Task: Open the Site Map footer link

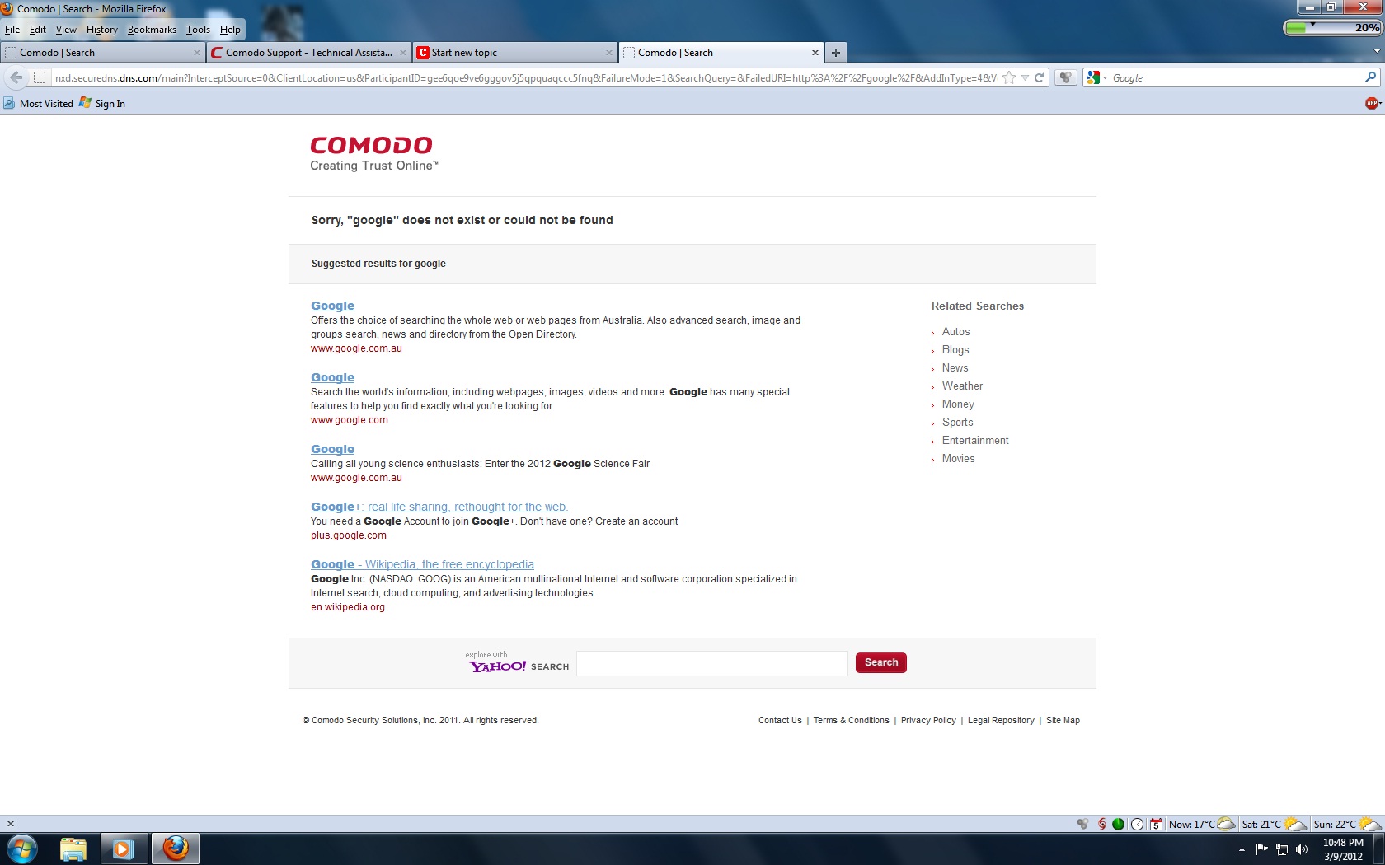Action: [x=1063, y=720]
